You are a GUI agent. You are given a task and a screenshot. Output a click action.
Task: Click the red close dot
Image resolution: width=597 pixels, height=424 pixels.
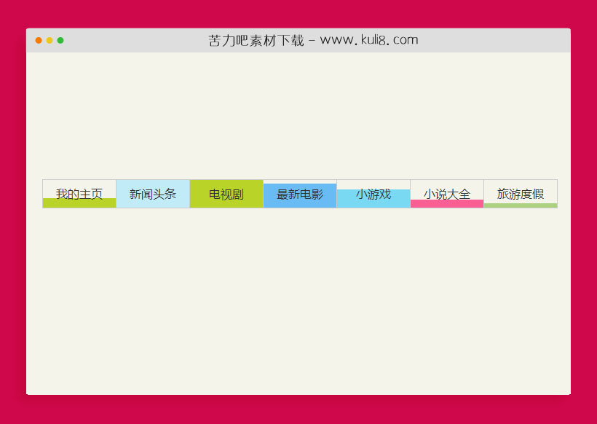38,41
